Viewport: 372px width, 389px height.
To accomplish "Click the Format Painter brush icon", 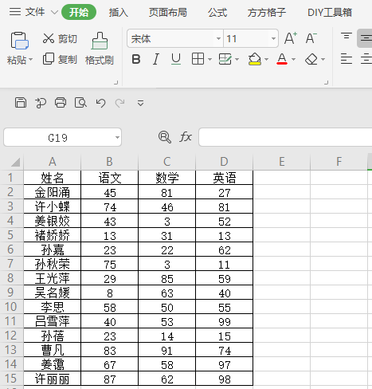I will (100, 41).
